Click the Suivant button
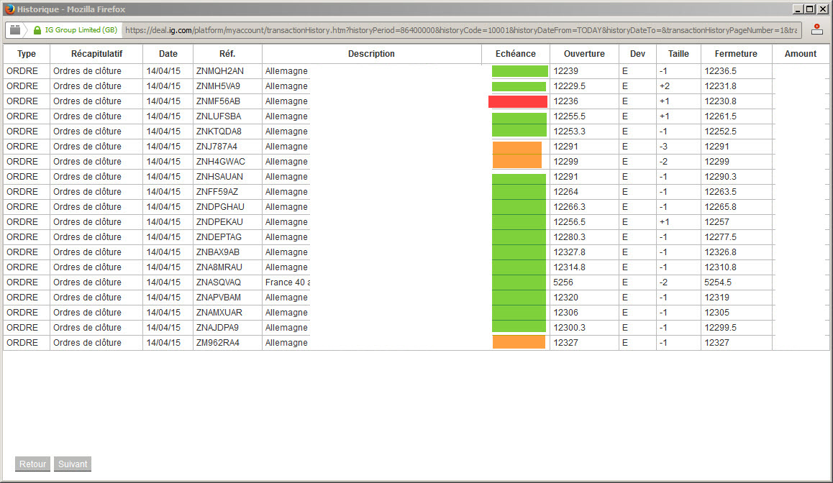The height and width of the screenshot is (483, 833). coord(73,464)
